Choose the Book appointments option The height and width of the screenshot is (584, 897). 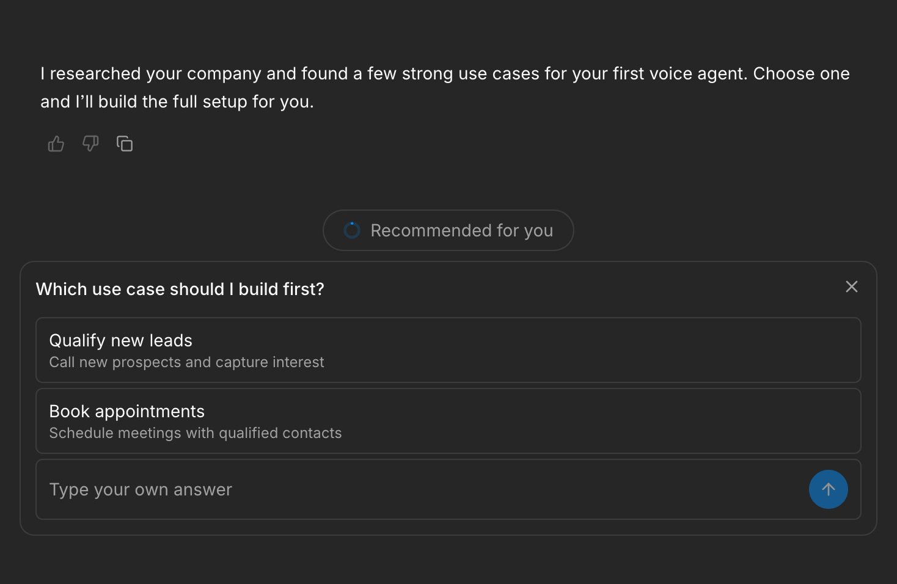(448, 421)
